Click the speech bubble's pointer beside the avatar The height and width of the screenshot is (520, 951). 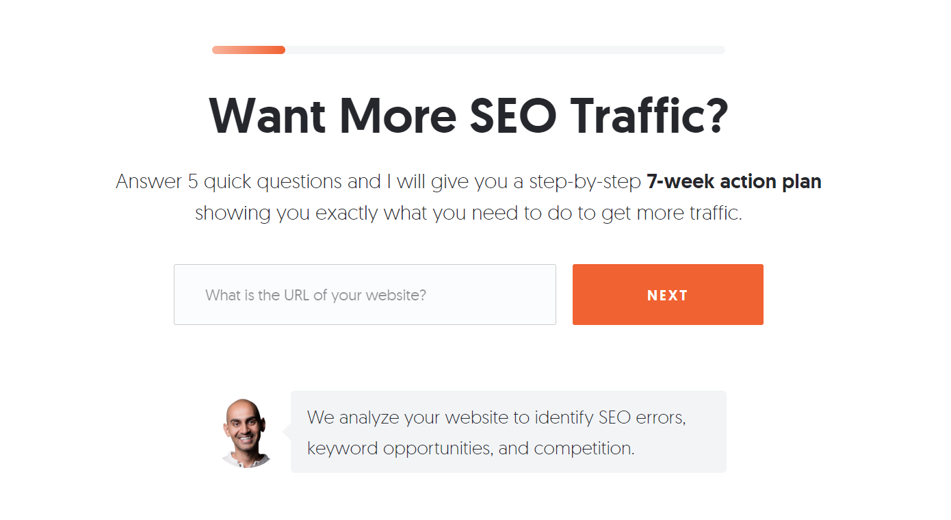[287, 432]
